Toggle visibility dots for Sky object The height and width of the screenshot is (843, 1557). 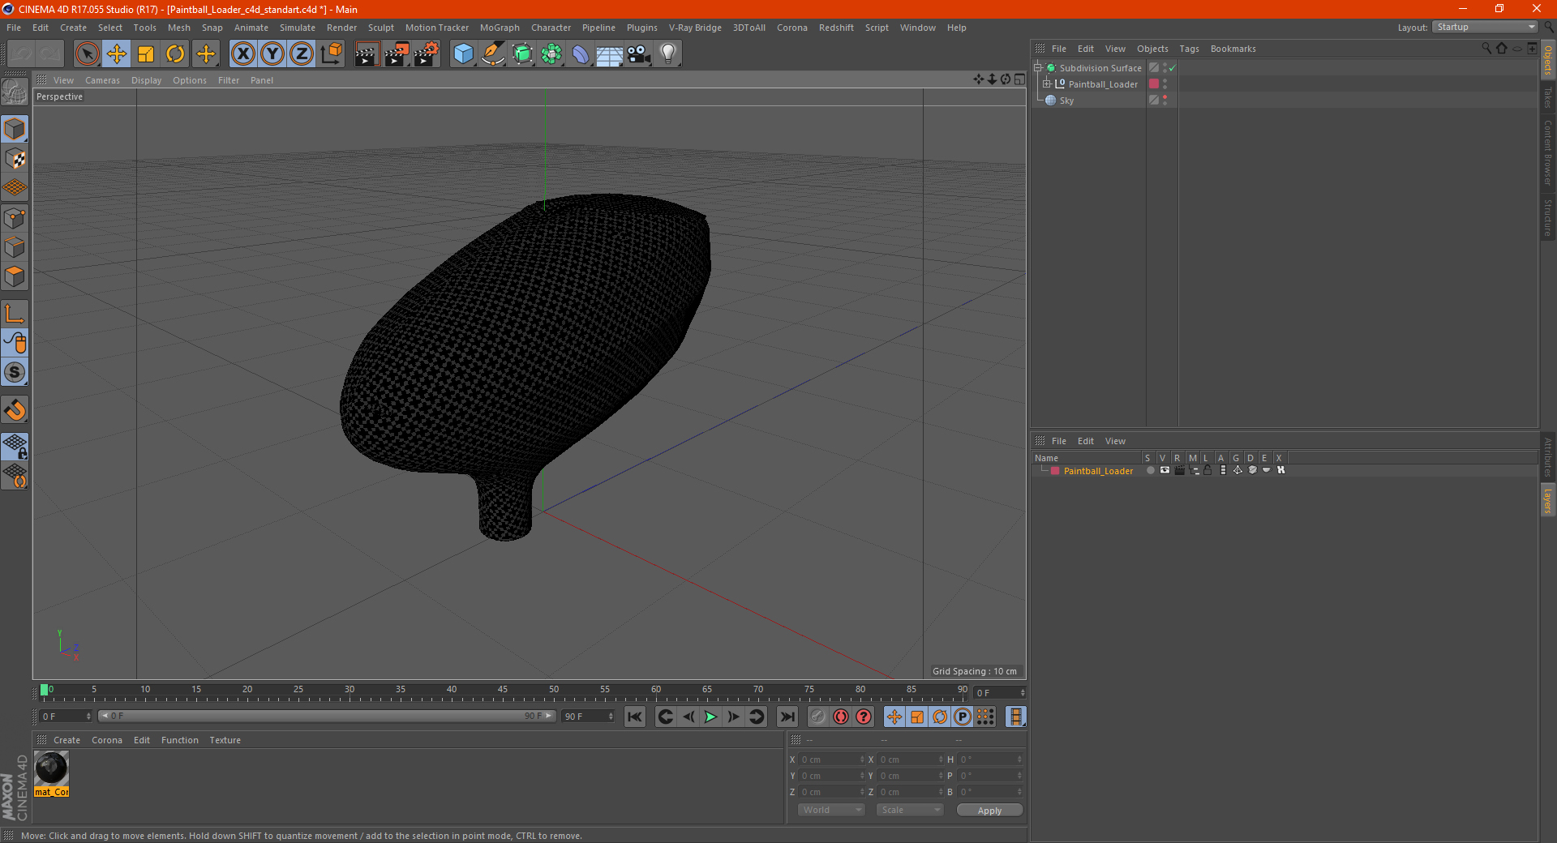(x=1165, y=101)
